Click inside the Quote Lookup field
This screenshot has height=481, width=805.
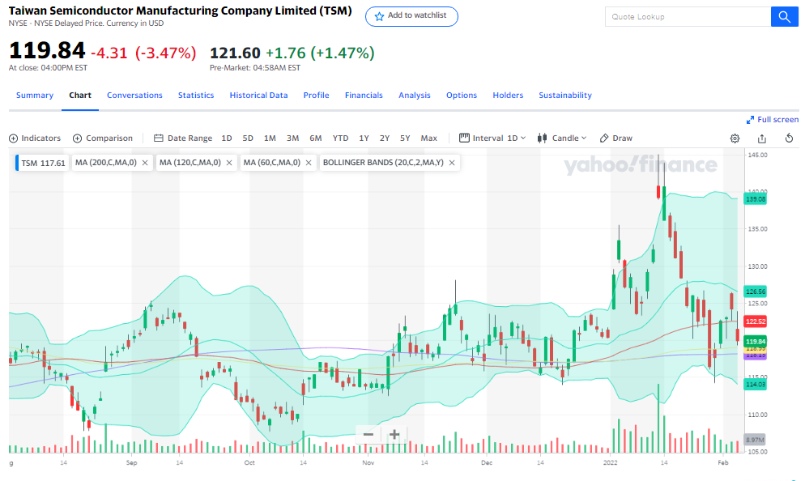(x=688, y=17)
